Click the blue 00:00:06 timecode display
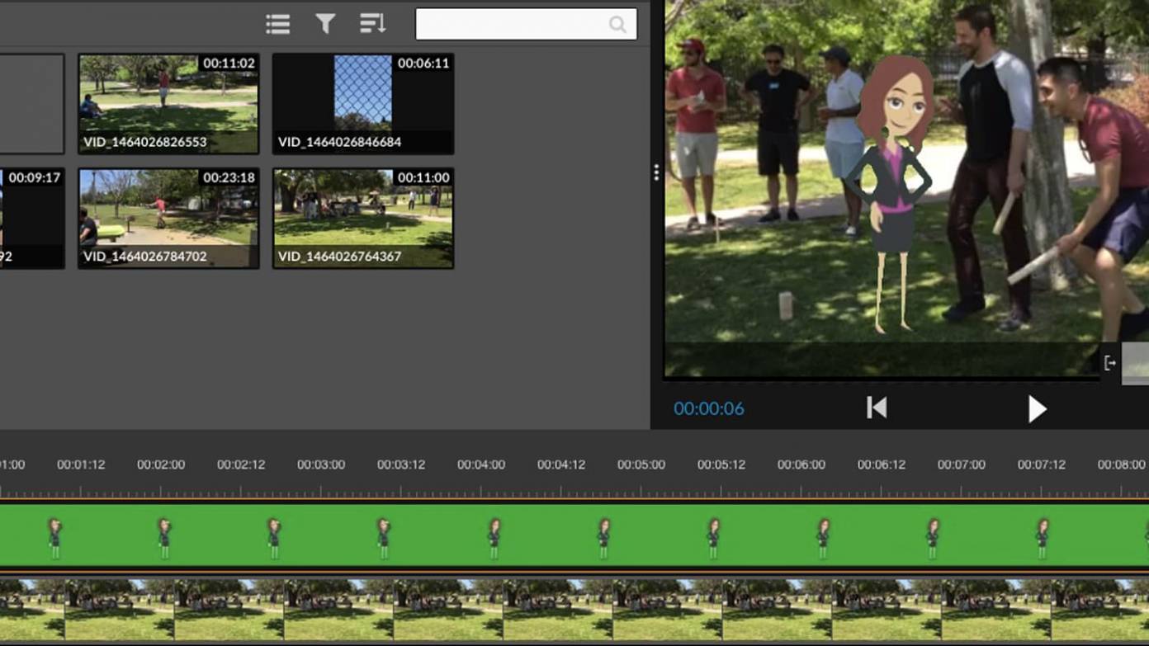 click(708, 408)
